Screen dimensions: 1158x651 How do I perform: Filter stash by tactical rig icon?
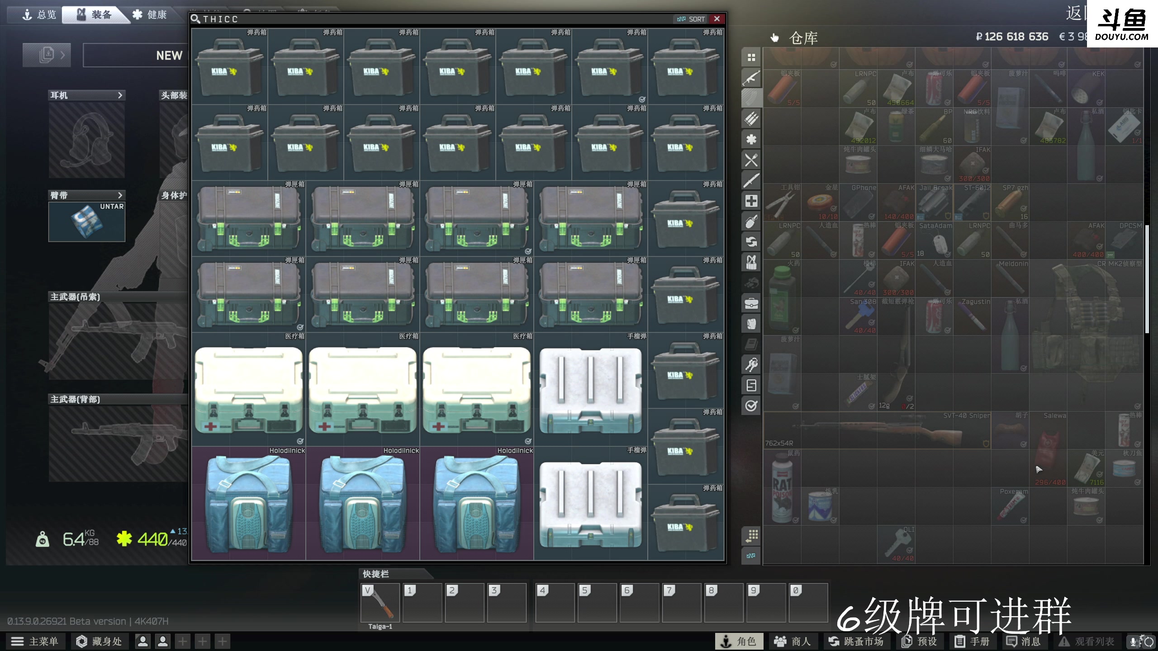click(751, 262)
